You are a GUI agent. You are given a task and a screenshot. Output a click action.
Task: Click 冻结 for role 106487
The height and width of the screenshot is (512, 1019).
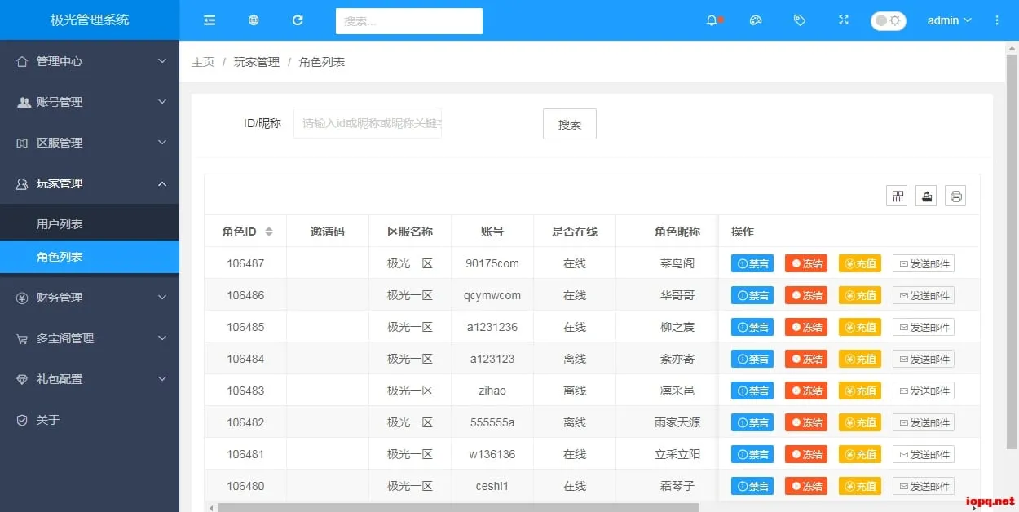[x=806, y=263]
